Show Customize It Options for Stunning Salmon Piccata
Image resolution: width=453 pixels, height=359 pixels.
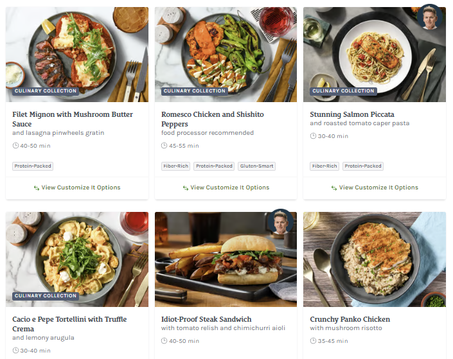tap(378, 188)
